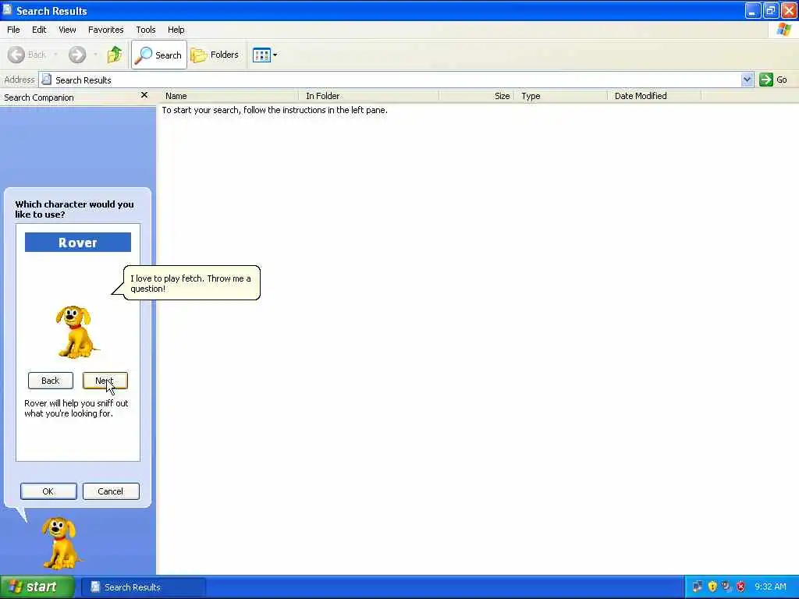The height and width of the screenshot is (599, 799).
Task: Click the Rover dog preview image
Action: pos(76,331)
